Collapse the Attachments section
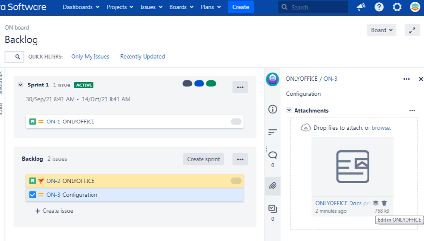The width and height of the screenshot is (424, 241). [x=289, y=111]
